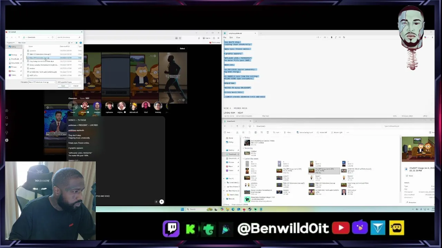Screen dimensions: 442x248
Task: Collapse the Yesterday group in File Explorer
Action: click(243, 148)
